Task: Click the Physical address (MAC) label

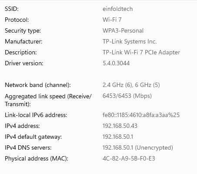Action: click(37, 158)
